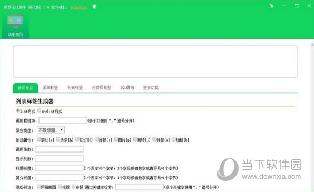This screenshot has height=192, width=314.
Task: Expand the 限定类型 不限频道 dropdown
Action: tap(51, 130)
